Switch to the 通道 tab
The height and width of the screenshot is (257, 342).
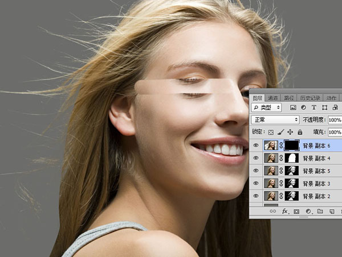272,98
